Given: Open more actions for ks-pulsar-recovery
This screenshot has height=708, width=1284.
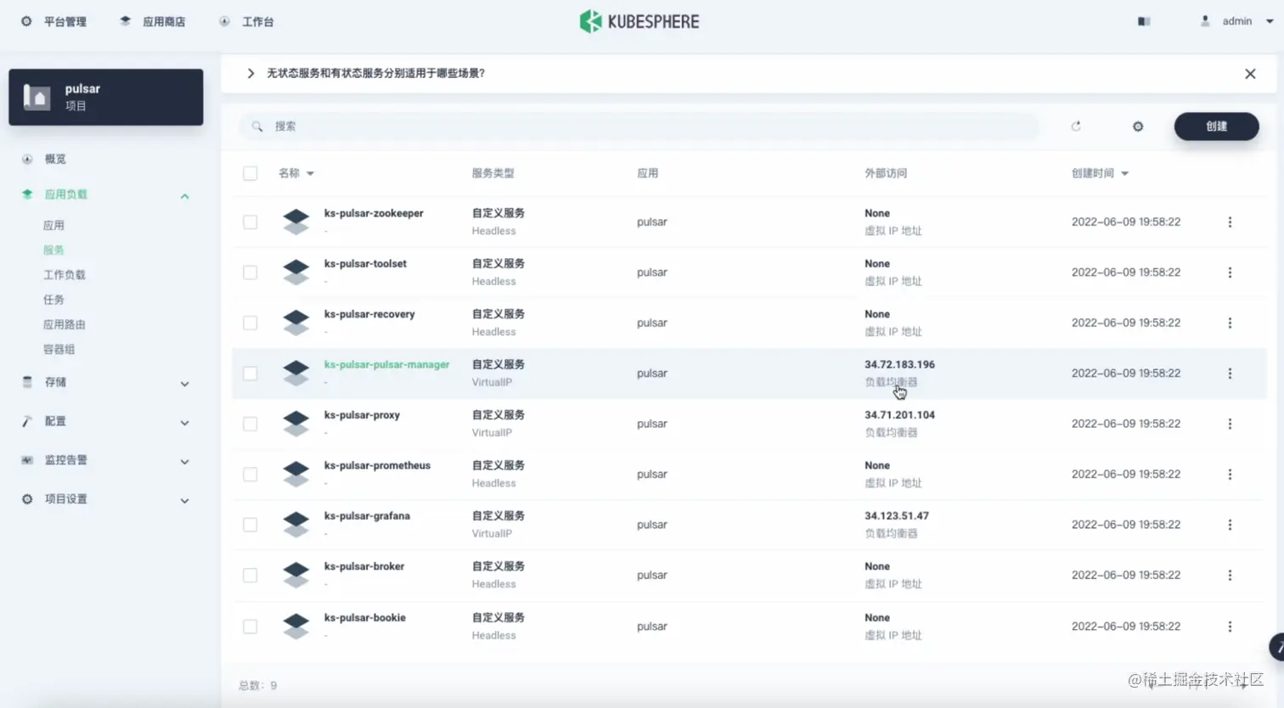Looking at the screenshot, I should click(1230, 323).
